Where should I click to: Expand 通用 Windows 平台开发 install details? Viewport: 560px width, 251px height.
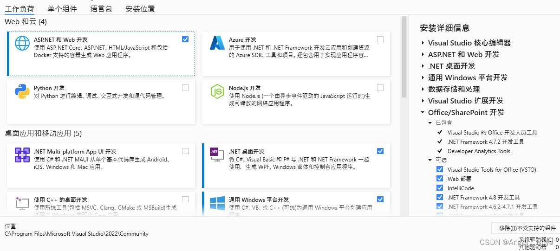point(423,77)
